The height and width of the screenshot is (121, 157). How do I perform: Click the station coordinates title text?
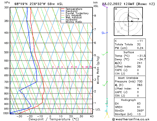point(39,4)
